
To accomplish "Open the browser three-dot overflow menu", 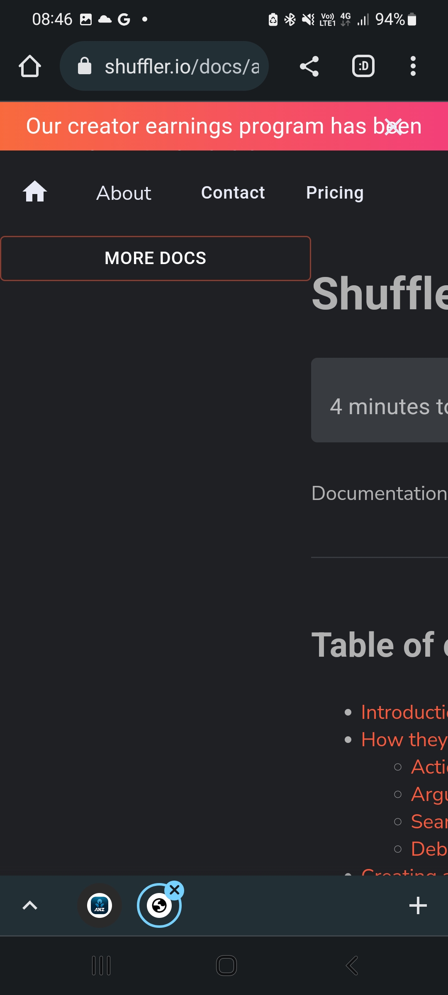I will pyautogui.click(x=413, y=66).
